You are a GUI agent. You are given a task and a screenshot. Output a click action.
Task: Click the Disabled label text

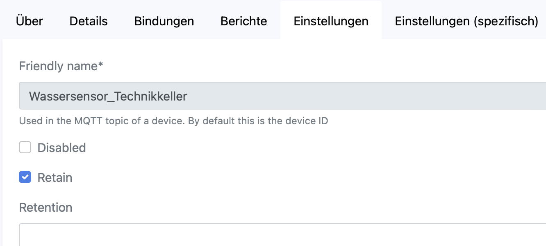[x=61, y=148]
